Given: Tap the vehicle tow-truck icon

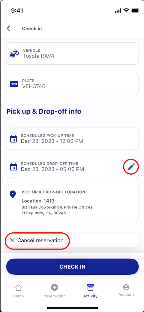Looking at the screenshot, I should coord(14,54).
